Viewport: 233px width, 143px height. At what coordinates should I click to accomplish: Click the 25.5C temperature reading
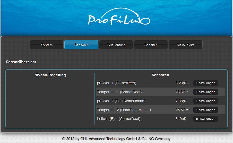pyautogui.click(x=181, y=110)
